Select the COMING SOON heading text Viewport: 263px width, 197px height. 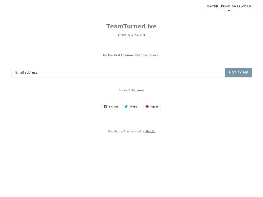(x=131, y=35)
